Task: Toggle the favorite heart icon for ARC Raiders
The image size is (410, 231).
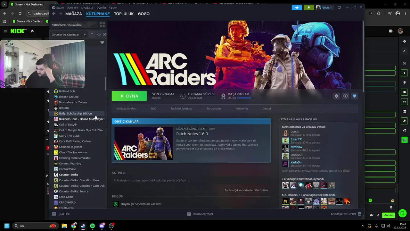Action: pos(354,96)
